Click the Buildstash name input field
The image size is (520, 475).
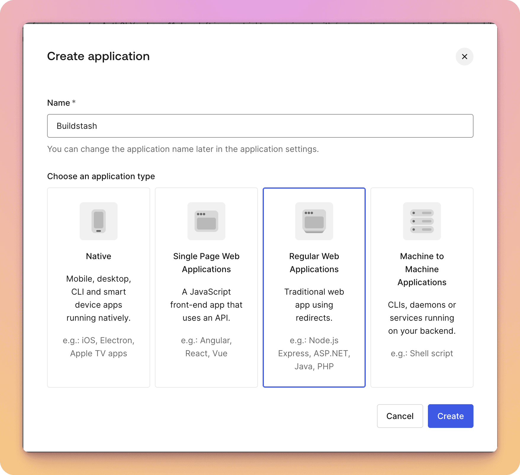[260, 126]
